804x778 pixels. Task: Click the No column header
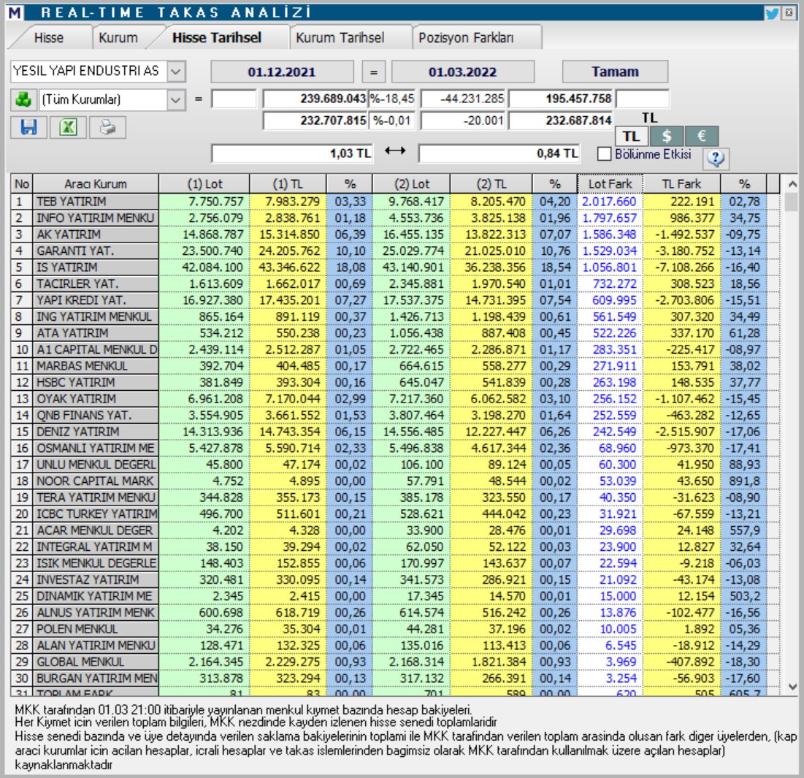22,183
